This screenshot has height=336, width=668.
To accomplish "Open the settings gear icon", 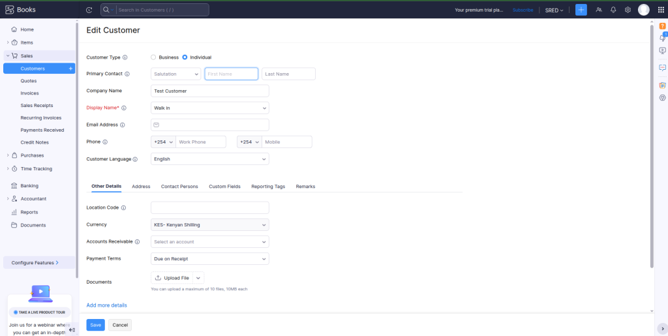I will (x=628, y=10).
